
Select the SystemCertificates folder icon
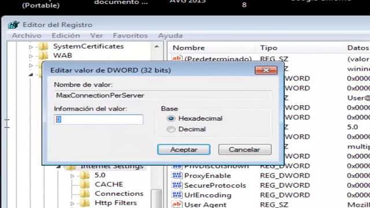pyautogui.click(x=43, y=46)
